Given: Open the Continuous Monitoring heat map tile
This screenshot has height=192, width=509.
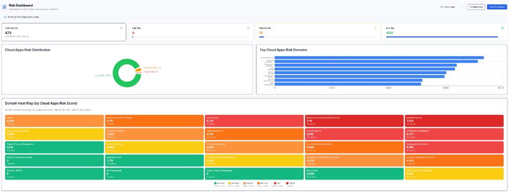Looking at the screenshot, I should point(254,147).
